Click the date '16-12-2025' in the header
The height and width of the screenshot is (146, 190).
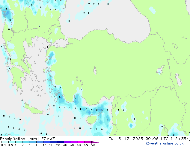point(129,139)
